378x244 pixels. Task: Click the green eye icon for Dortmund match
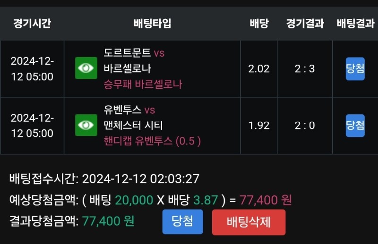click(86, 68)
